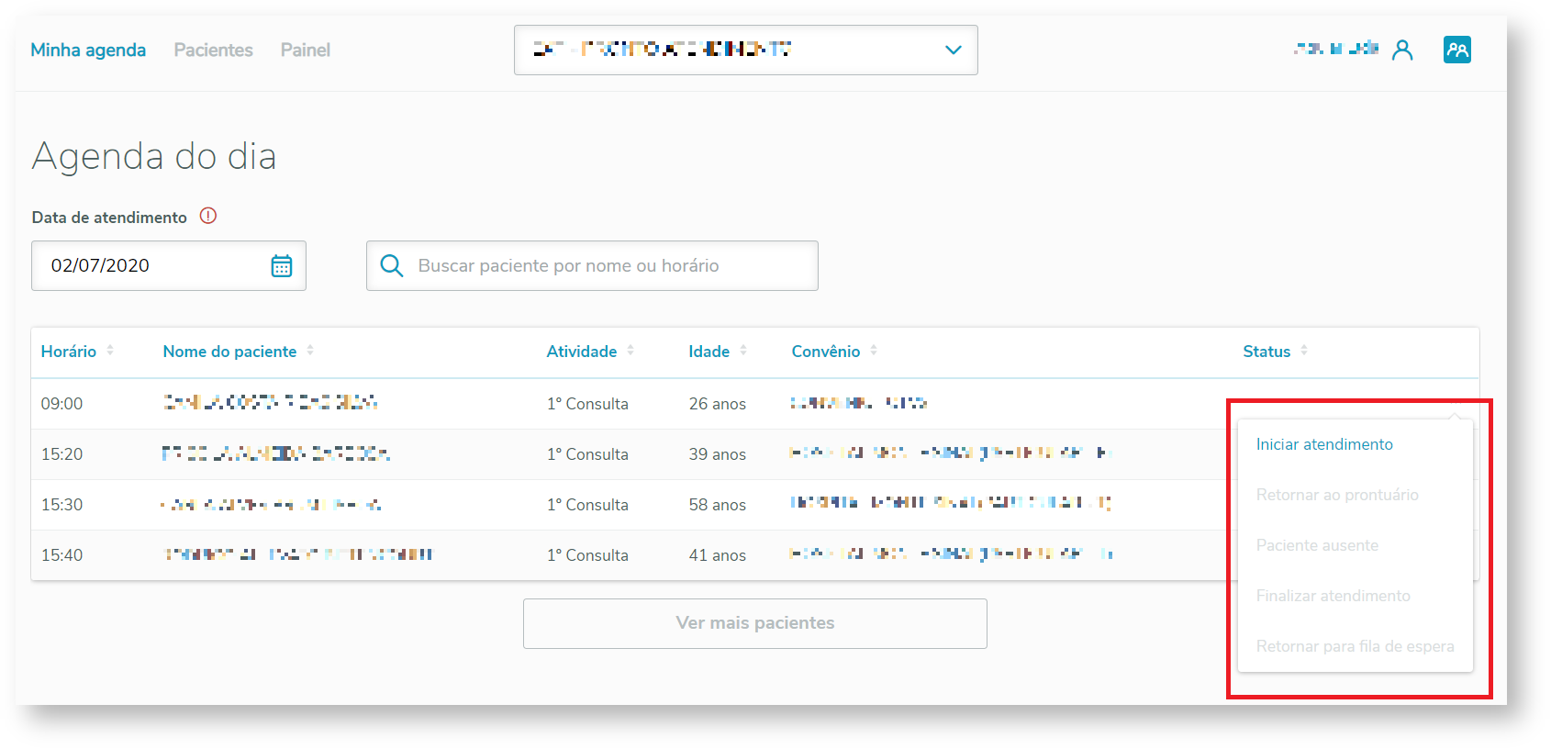
Task: Select Iniciar atendimento from the menu
Action: pos(1324,444)
